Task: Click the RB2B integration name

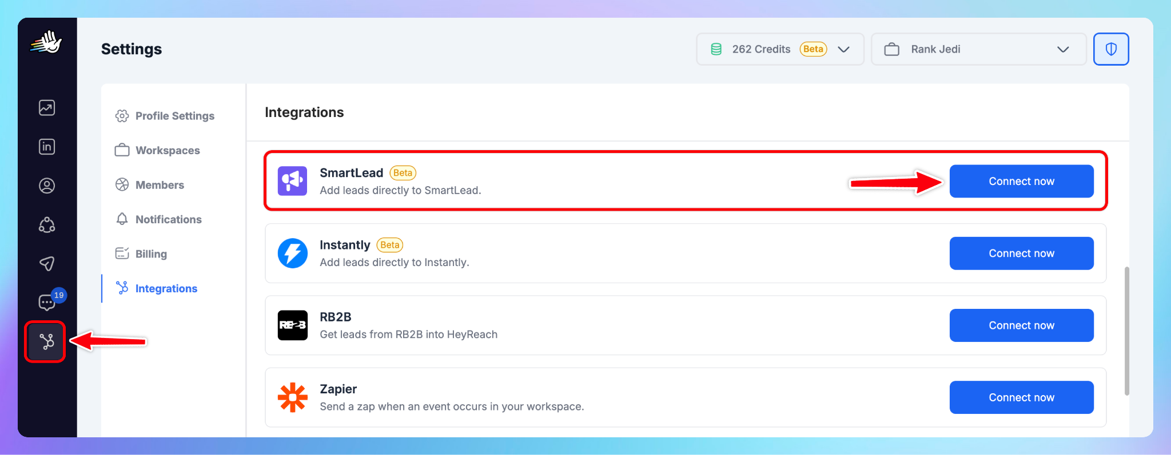Action: pyautogui.click(x=335, y=317)
